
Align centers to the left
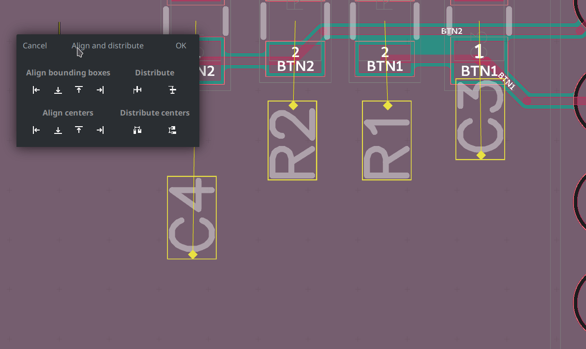pyautogui.click(x=36, y=130)
